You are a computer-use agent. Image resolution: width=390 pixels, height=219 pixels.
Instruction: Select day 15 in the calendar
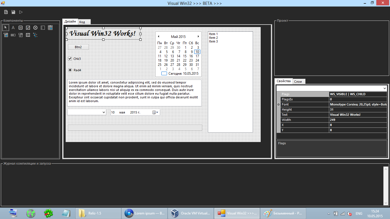click(x=185, y=56)
